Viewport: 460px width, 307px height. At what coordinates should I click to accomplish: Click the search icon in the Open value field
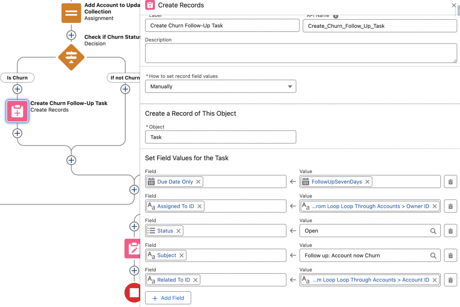(433, 231)
